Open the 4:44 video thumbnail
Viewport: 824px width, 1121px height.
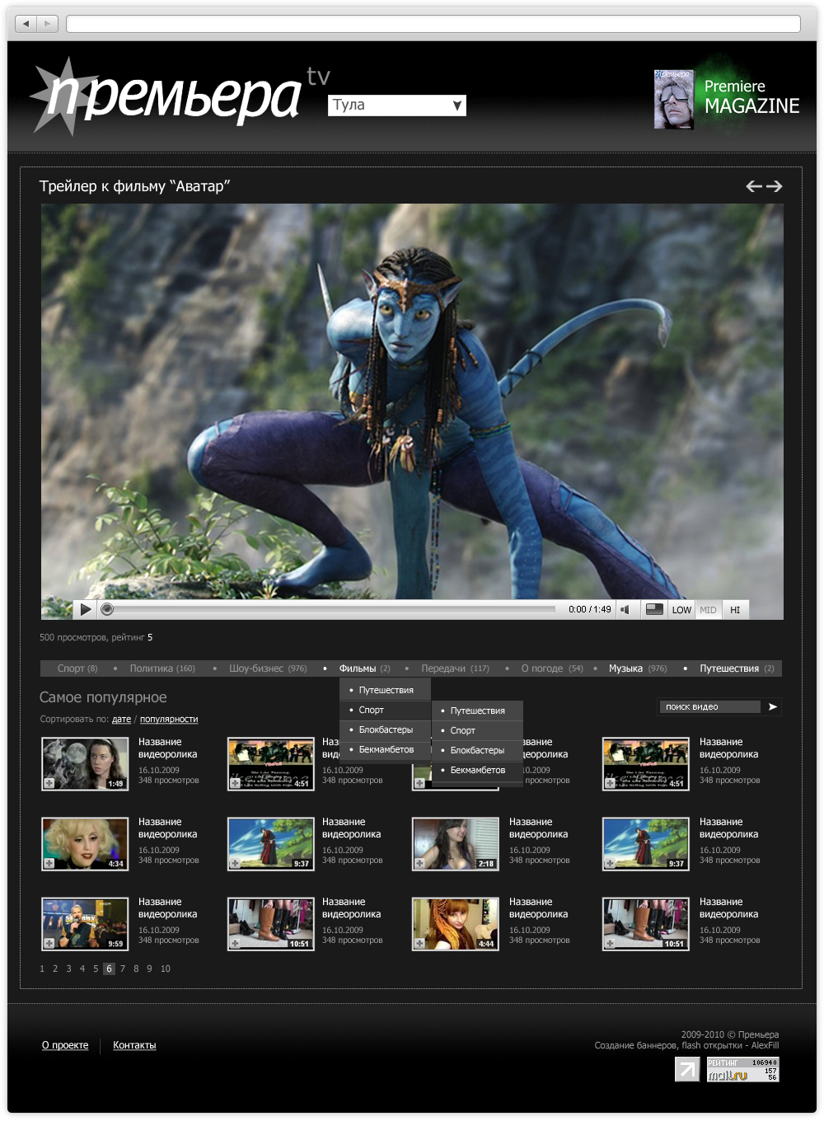pos(455,923)
